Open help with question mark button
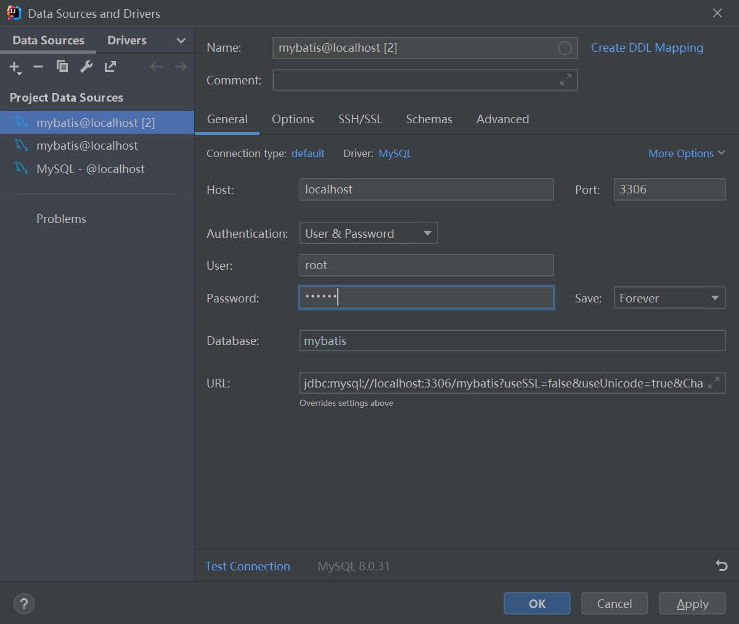The height and width of the screenshot is (624, 739). [x=24, y=604]
